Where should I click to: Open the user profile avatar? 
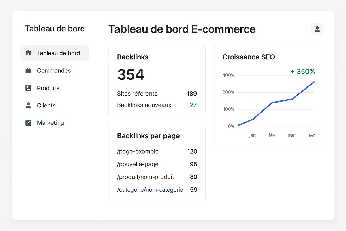317,29
